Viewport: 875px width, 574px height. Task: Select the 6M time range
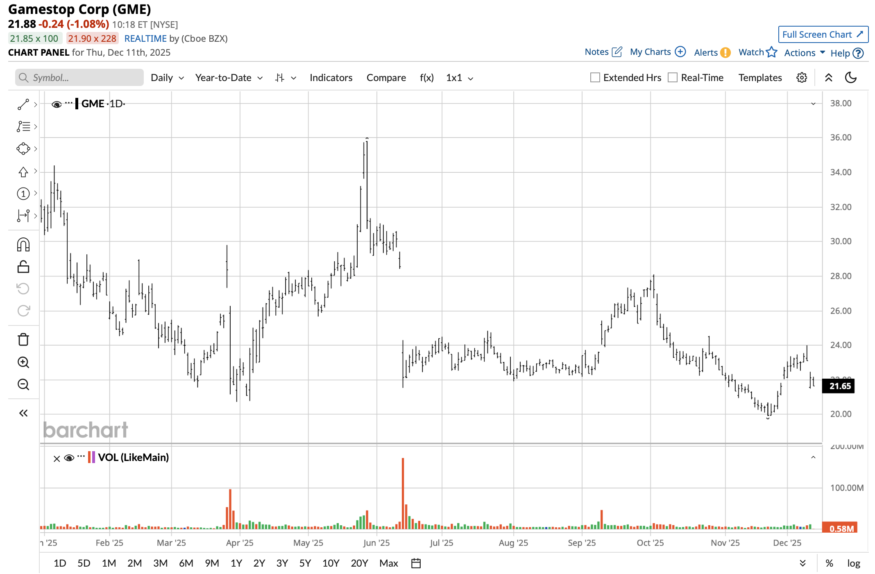coord(186,563)
